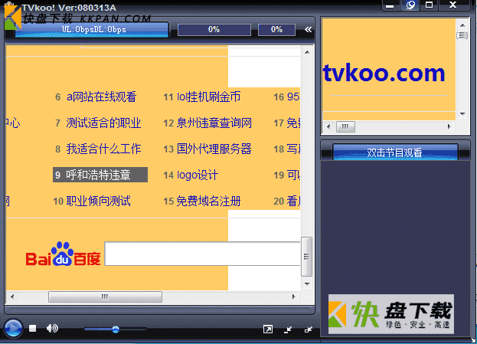This screenshot has height=344, width=477.
Task: Click the UL:0bpsDL:0bps speed display
Action: point(92,30)
